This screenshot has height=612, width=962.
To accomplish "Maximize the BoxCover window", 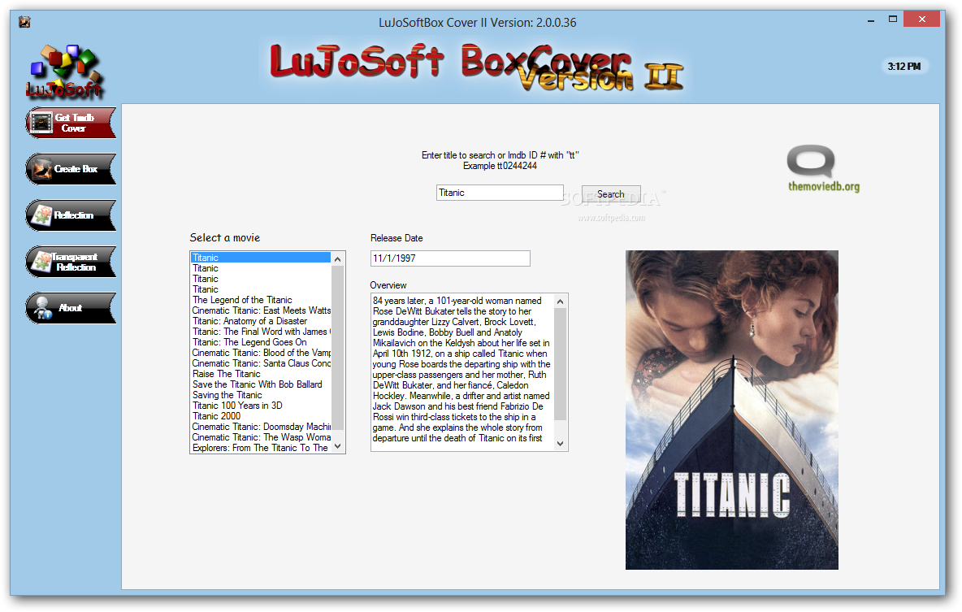I will [x=893, y=20].
